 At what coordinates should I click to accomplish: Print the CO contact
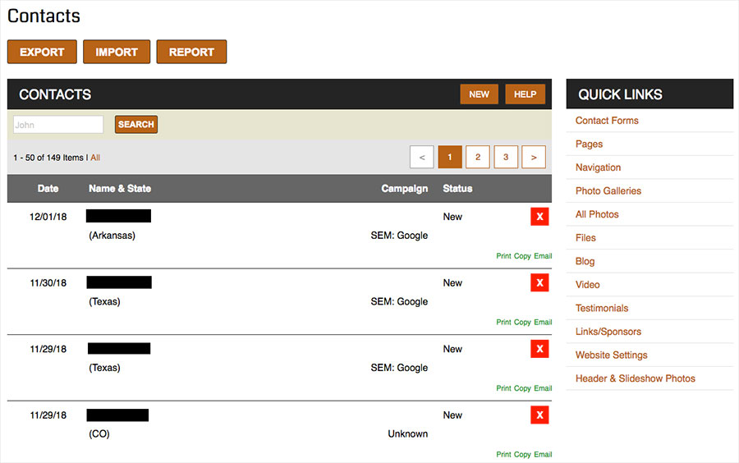[503, 455]
